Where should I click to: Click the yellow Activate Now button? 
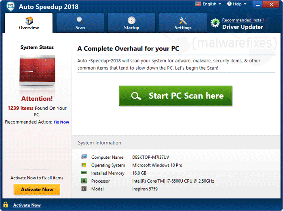(x=37, y=190)
